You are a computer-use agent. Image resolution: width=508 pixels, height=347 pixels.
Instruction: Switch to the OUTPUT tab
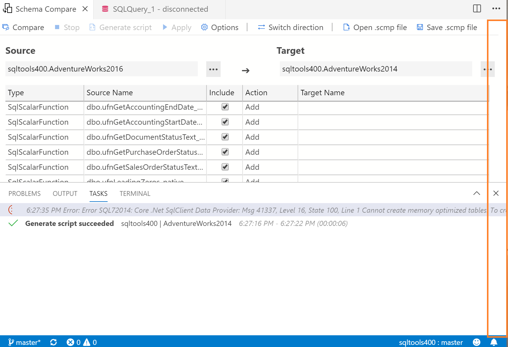tap(65, 193)
